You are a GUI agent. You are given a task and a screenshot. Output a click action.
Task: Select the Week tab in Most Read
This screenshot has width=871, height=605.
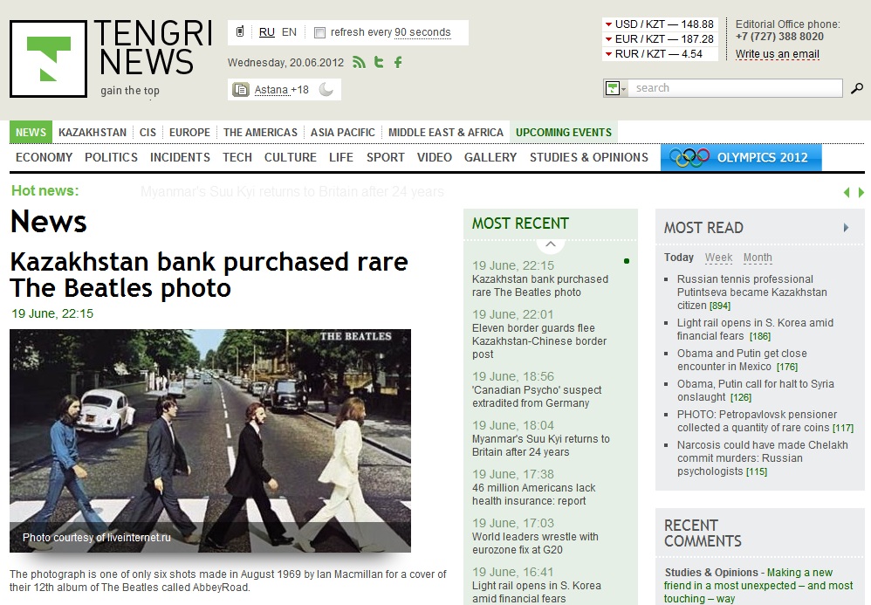[x=718, y=258]
